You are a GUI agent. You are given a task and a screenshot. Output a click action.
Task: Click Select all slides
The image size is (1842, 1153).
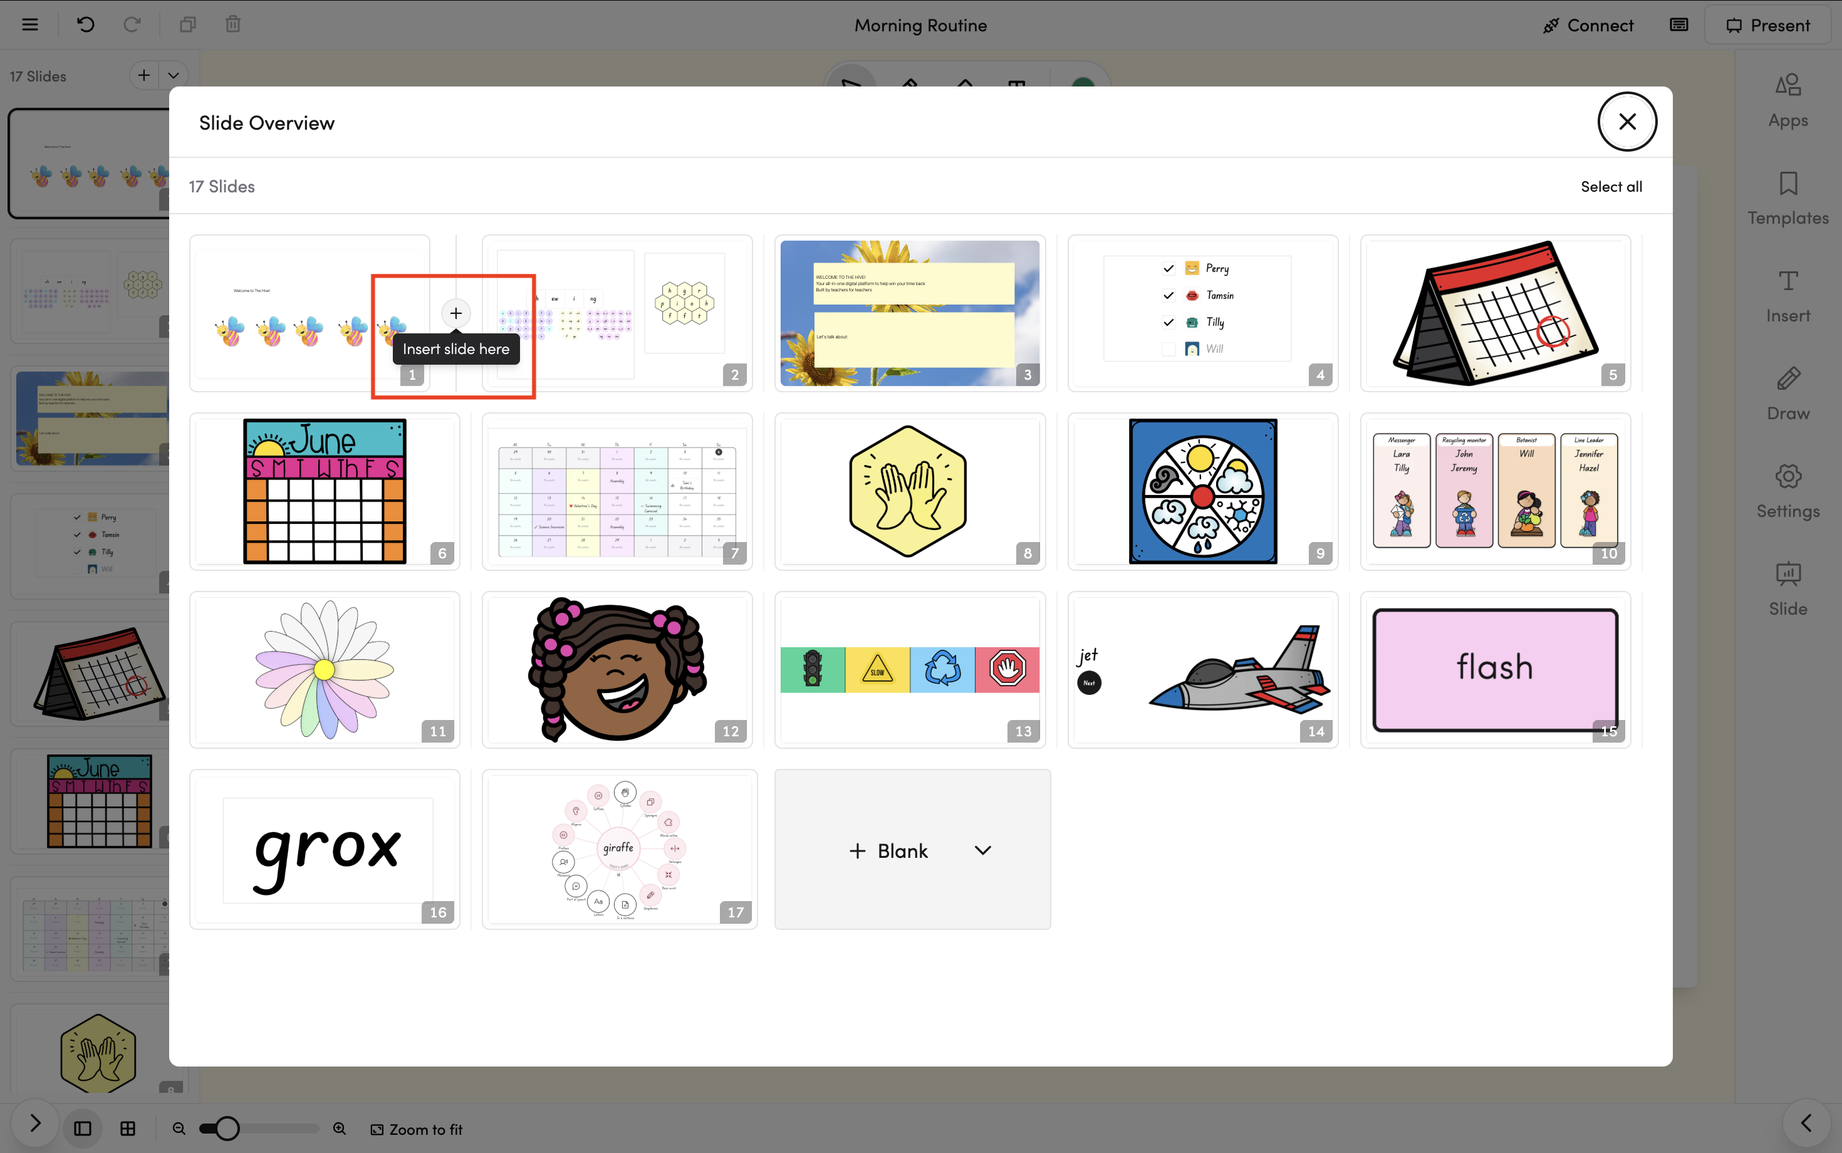pos(1611,187)
